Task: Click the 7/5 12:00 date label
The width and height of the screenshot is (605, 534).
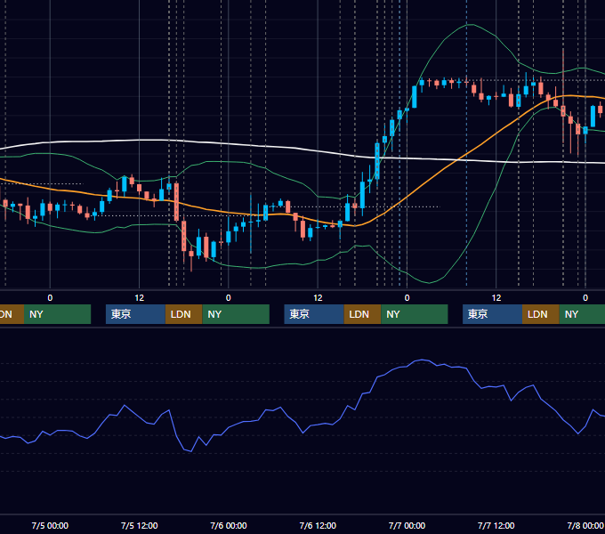Action: click(140, 525)
